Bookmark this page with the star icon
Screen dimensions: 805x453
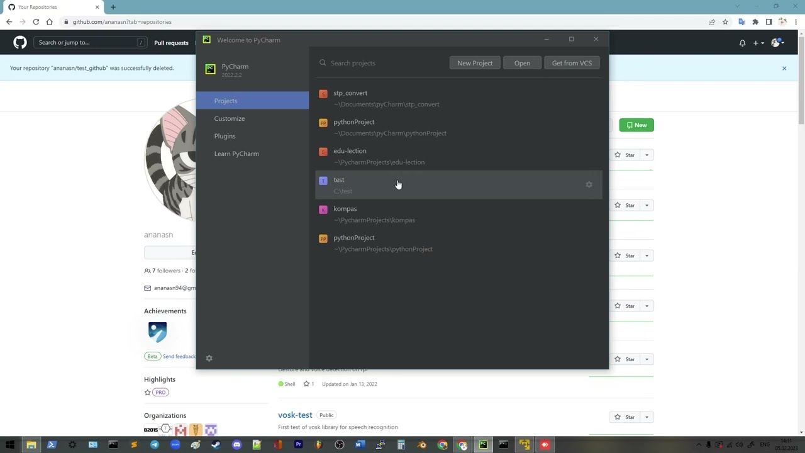click(x=725, y=22)
